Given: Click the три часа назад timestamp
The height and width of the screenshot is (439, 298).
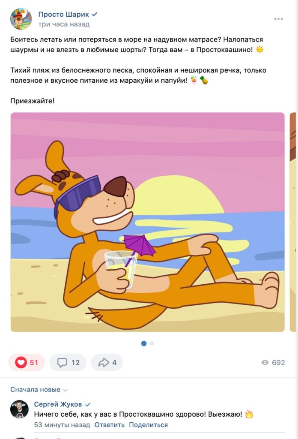Looking at the screenshot, I should click(64, 24).
